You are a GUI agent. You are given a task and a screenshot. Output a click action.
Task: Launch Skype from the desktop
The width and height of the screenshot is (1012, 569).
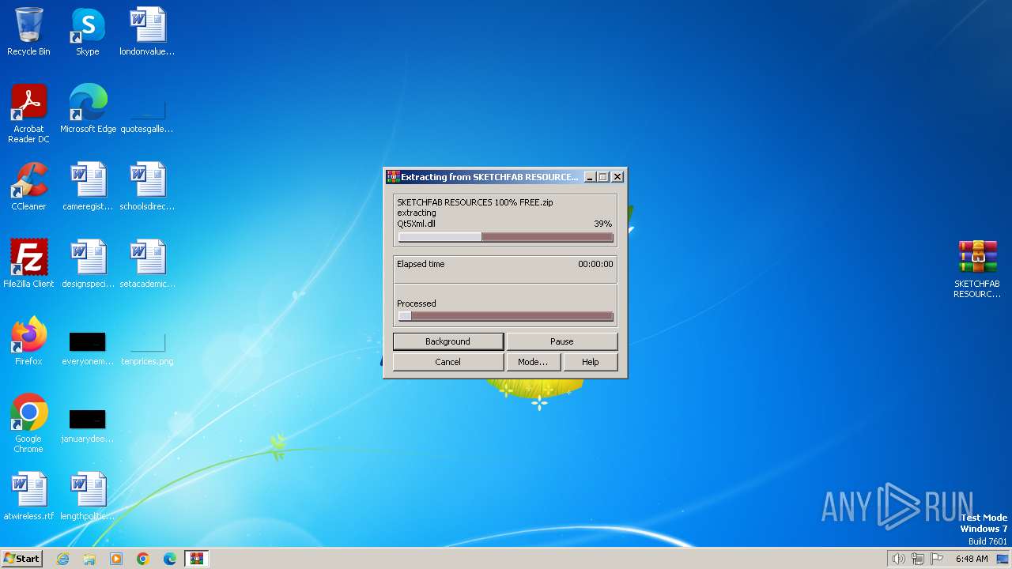coord(88,32)
